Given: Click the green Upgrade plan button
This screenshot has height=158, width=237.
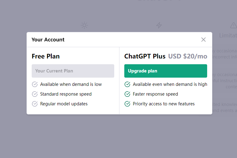Looking at the screenshot, I should (x=166, y=71).
